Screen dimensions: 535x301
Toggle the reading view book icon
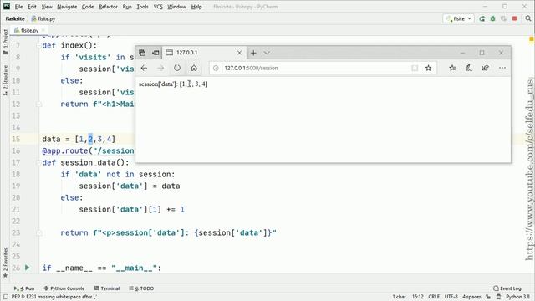[415, 69]
